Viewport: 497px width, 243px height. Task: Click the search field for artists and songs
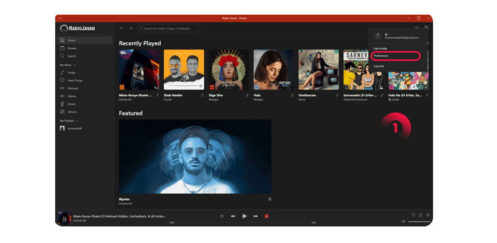[168, 28]
